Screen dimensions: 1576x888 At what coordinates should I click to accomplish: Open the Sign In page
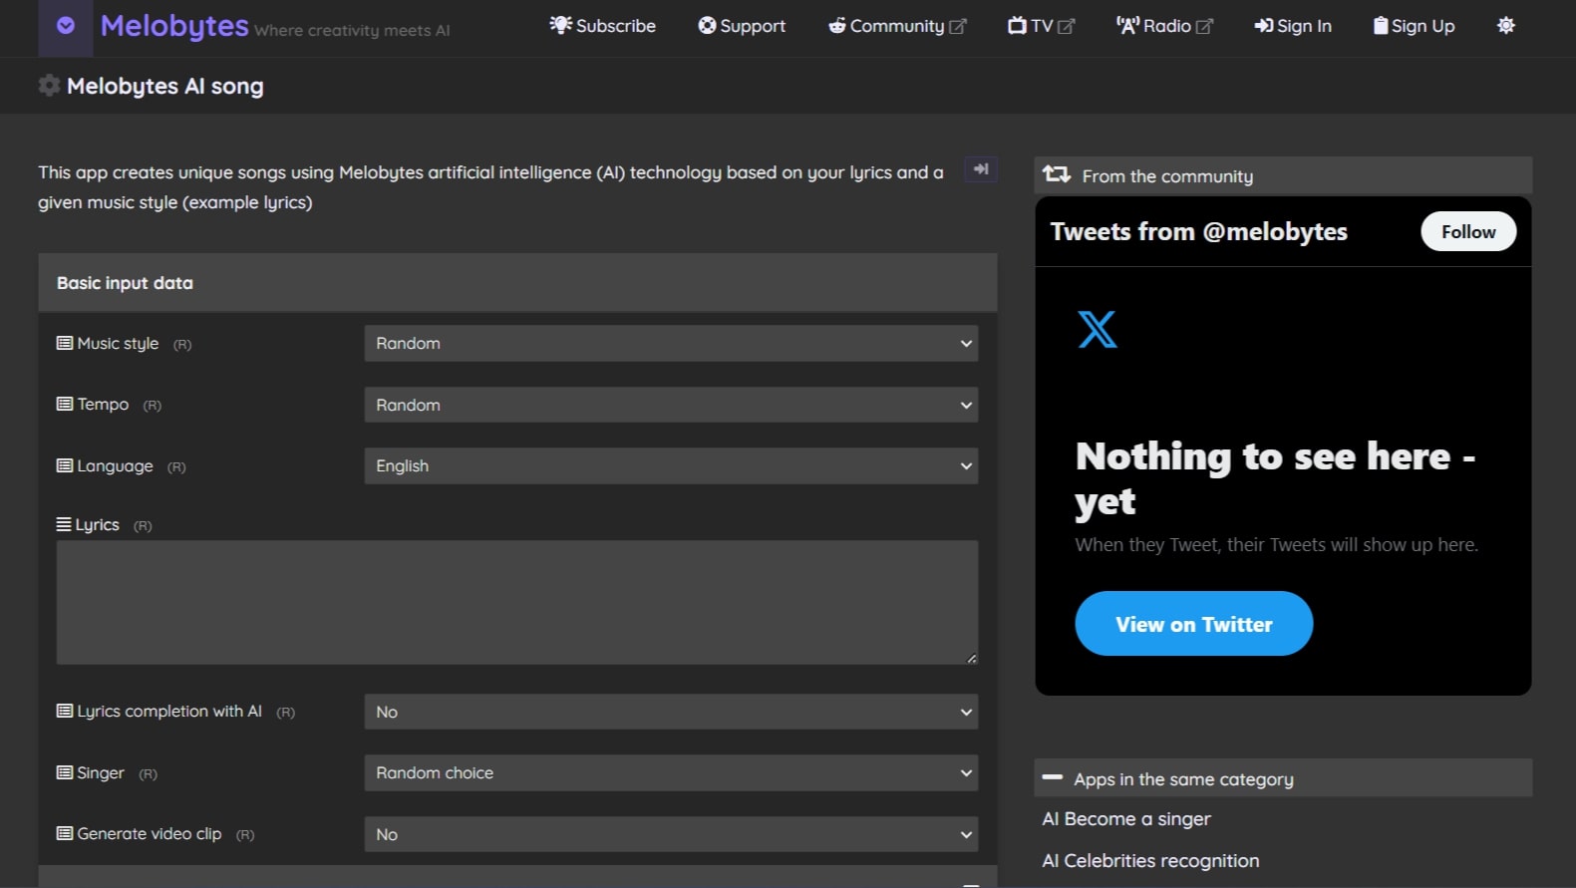pos(1293,26)
